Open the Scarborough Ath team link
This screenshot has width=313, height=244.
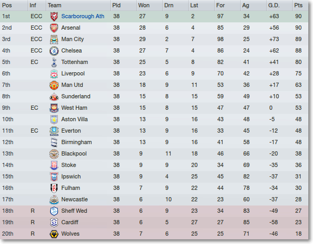click(x=83, y=16)
